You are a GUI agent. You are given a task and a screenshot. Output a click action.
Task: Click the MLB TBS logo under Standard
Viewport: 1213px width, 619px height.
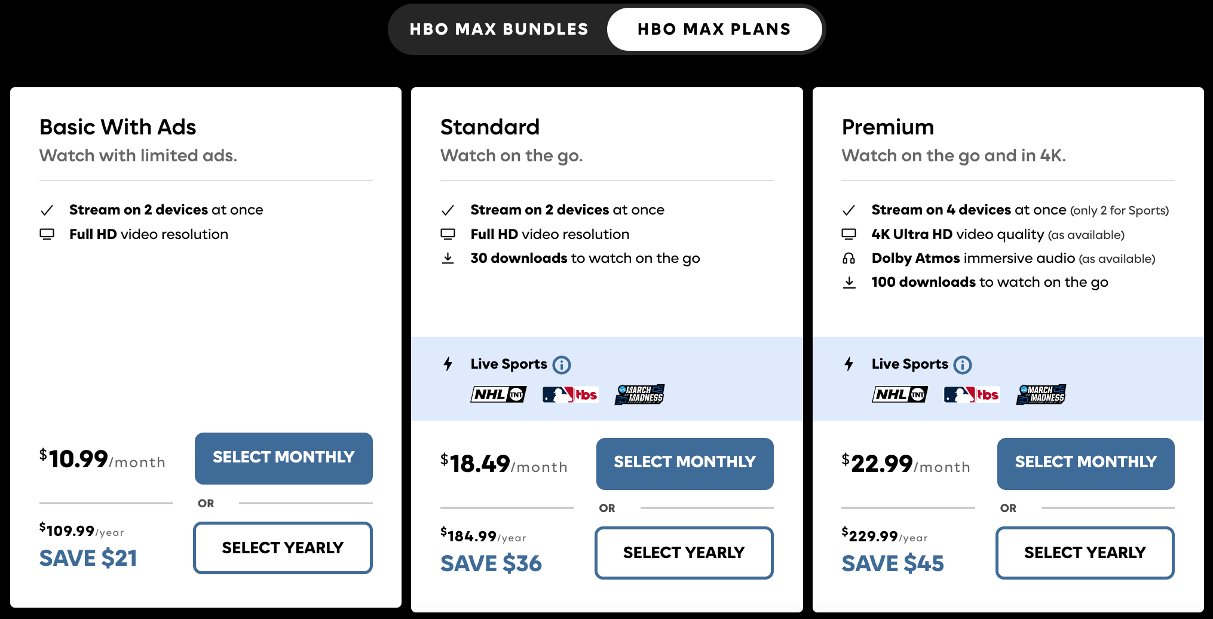(570, 394)
